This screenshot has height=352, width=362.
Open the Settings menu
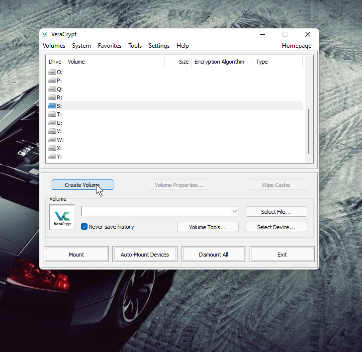159,46
